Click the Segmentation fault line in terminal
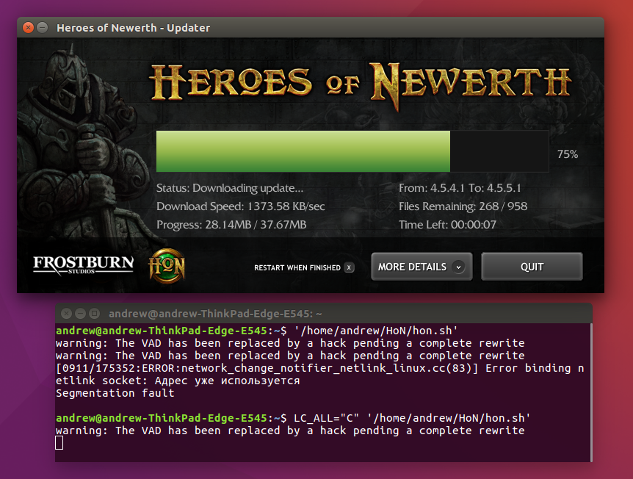 click(x=115, y=393)
